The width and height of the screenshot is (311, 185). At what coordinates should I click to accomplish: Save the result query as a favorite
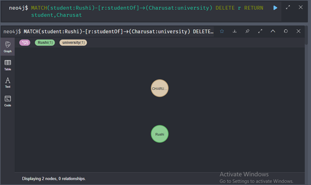pos(222,31)
